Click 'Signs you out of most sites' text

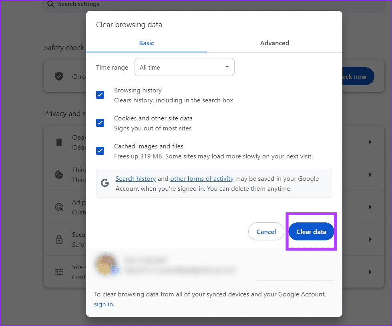(153, 128)
